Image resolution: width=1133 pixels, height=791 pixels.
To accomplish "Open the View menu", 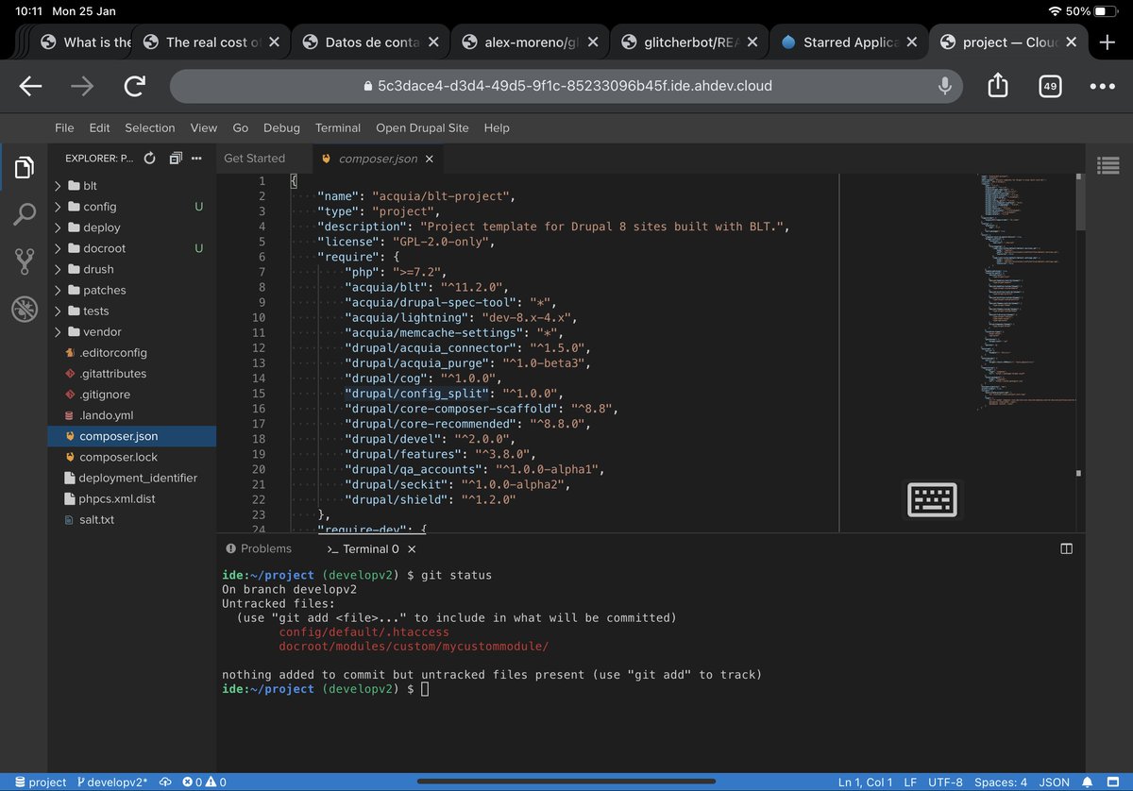I will 204,127.
